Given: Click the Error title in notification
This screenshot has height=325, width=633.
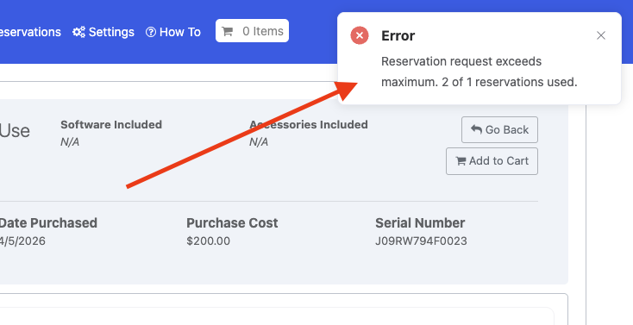Looking at the screenshot, I should pyautogui.click(x=398, y=35).
